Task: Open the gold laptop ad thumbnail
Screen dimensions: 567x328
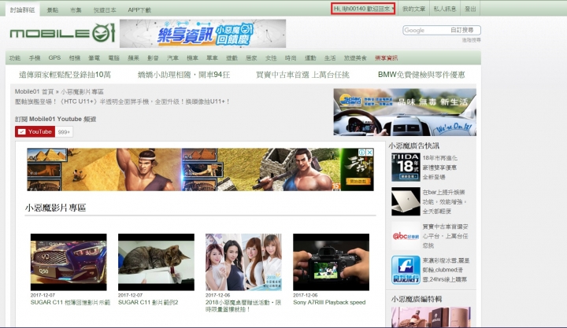Action: (406, 201)
